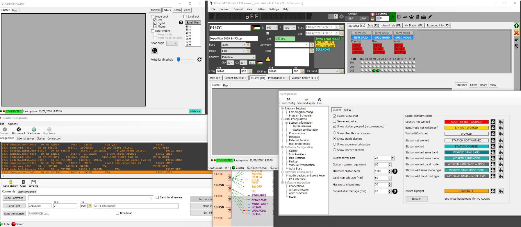The width and height of the screenshot is (521, 227).
Task: Open the Contest menu
Action: click(x=238, y=9)
